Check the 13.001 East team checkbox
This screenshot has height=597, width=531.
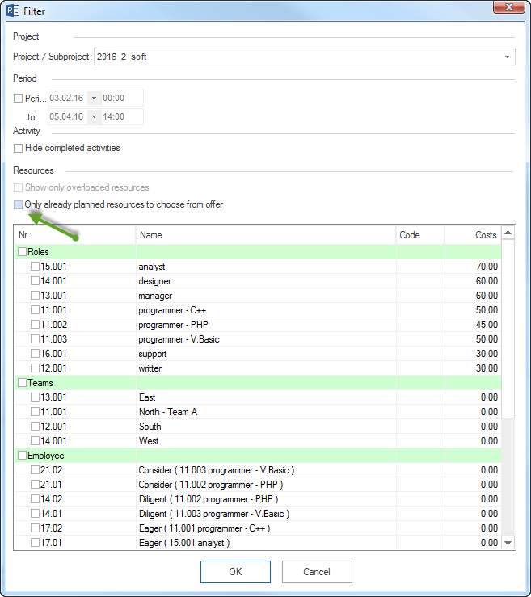(35, 397)
